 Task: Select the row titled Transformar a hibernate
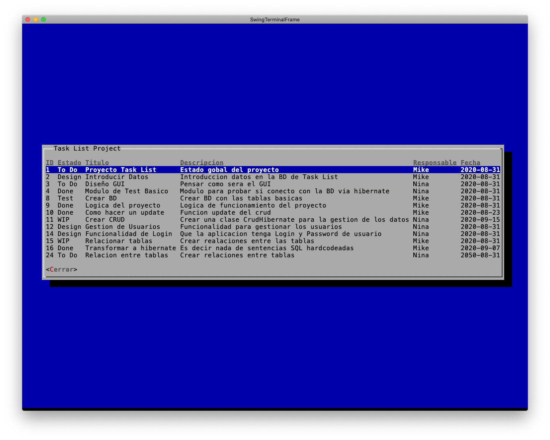click(x=273, y=248)
